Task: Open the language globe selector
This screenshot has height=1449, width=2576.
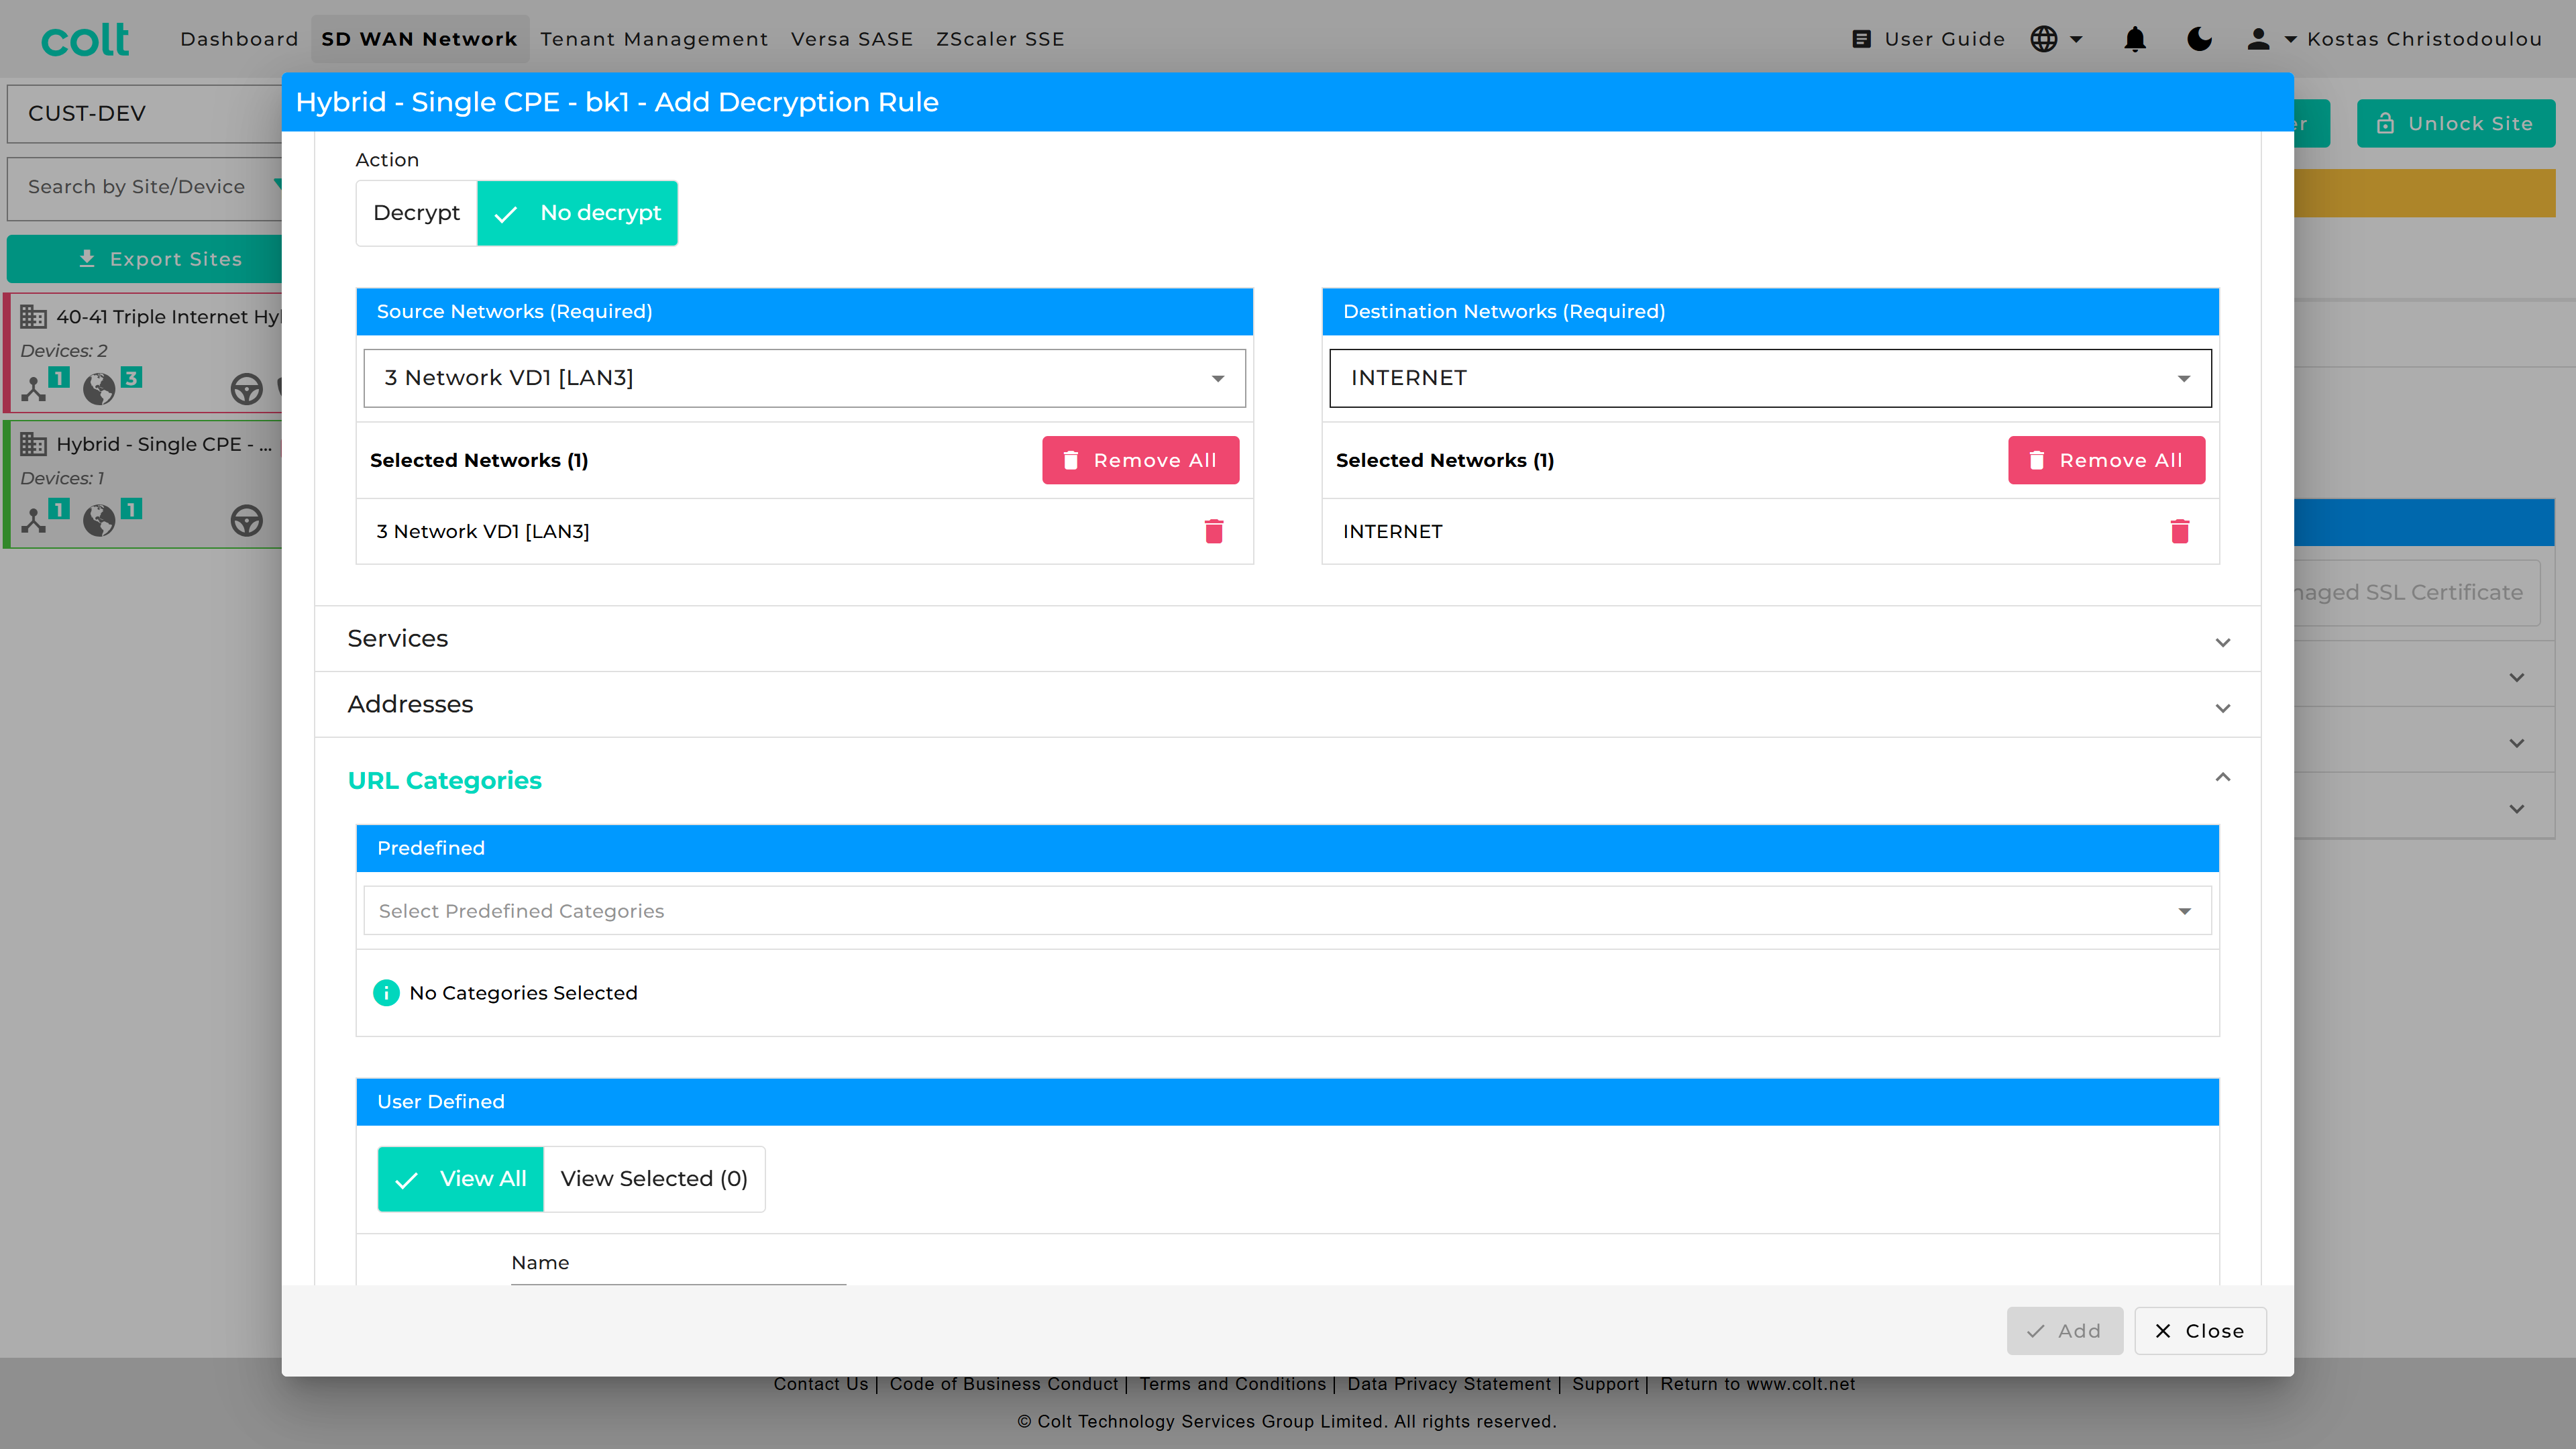Action: (x=2044, y=39)
